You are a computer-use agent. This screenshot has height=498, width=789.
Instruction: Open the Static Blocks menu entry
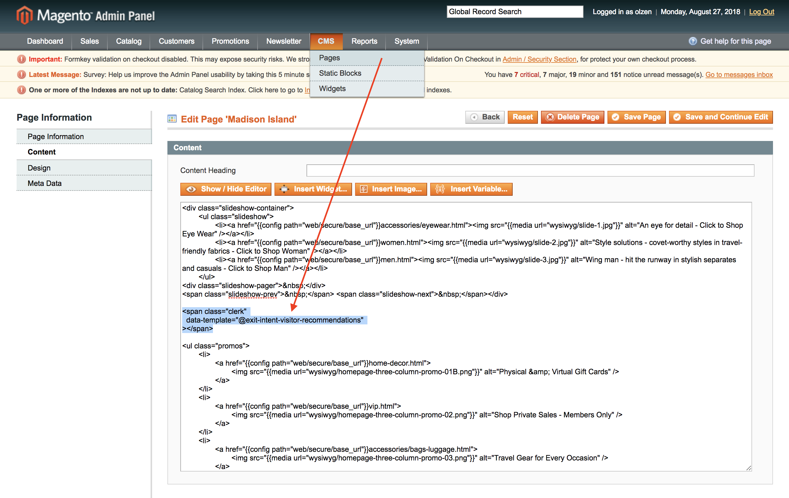pos(340,73)
